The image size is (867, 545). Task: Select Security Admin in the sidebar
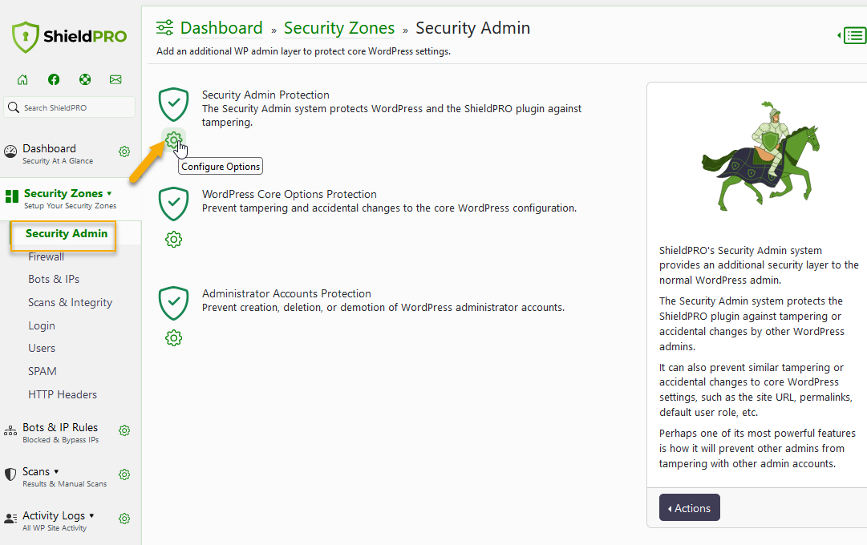click(x=67, y=233)
